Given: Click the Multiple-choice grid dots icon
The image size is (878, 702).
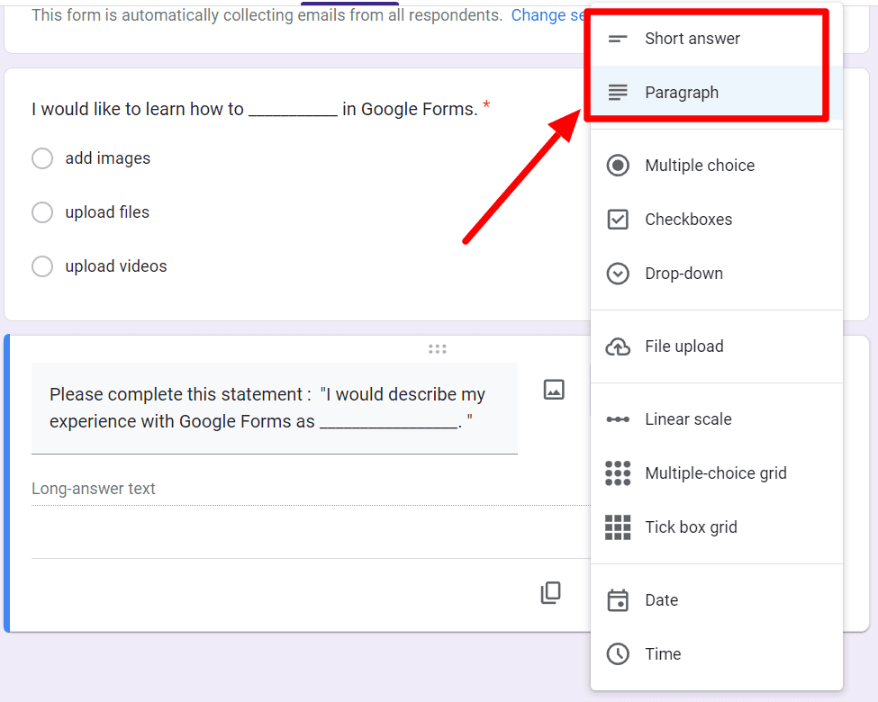Looking at the screenshot, I should [618, 473].
